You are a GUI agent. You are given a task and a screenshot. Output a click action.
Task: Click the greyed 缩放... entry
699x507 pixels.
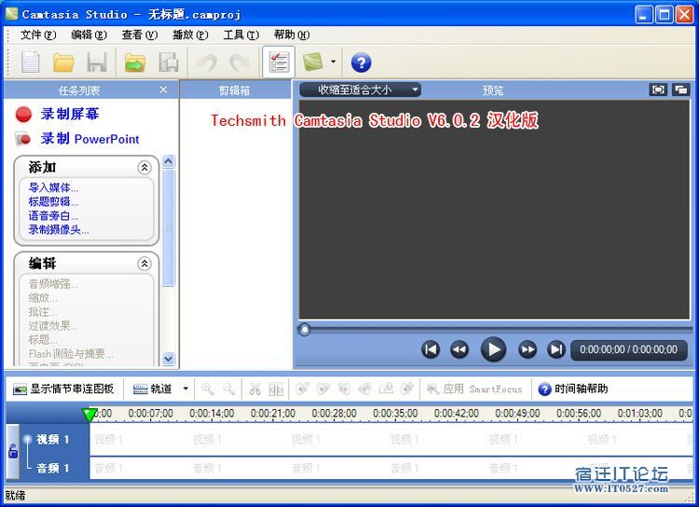coord(43,298)
